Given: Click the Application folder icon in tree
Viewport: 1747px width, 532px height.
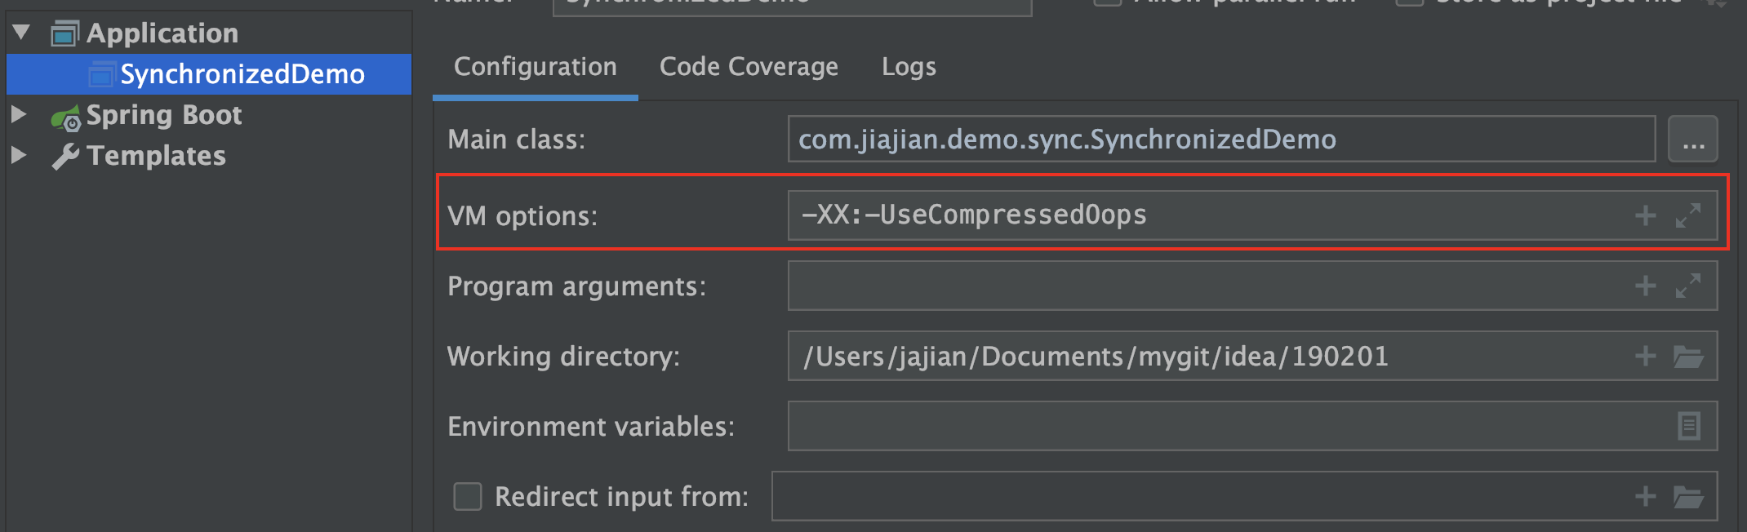Looking at the screenshot, I should [x=64, y=34].
